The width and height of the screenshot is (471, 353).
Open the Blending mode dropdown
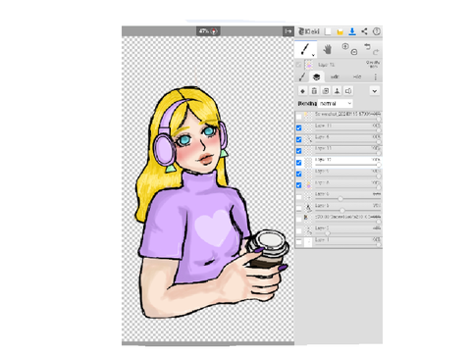(336, 103)
